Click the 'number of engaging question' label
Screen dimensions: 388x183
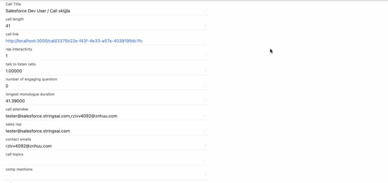click(31, 79)
